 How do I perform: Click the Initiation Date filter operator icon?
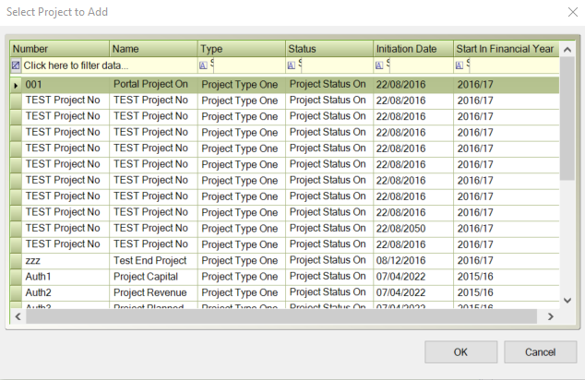point(380,65)
